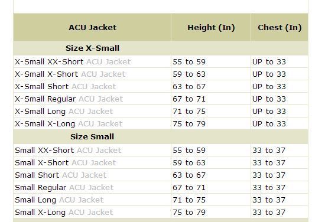Click the X-Small Long ACU Jacket link
Screen dimensions: 325x222
[64, 112]
